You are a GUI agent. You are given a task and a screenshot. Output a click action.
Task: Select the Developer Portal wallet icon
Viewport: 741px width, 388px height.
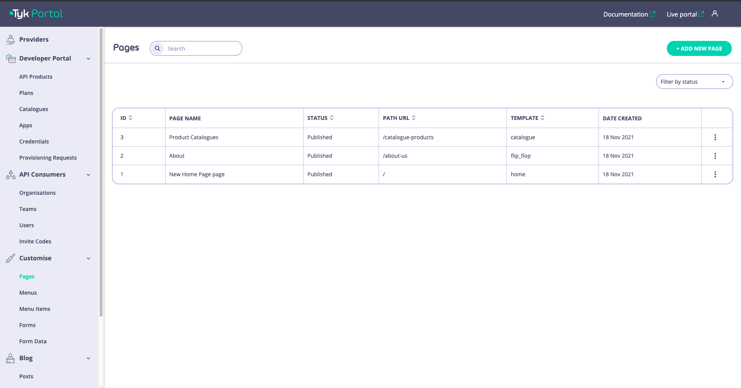pyautogui.click(x=10, y=58)
